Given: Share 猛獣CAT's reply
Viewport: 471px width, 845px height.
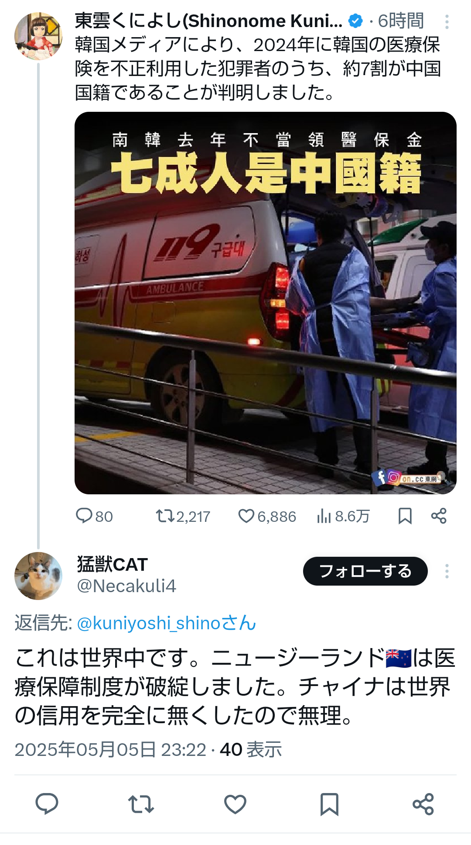Looking at the screenshot, I should coord(423,804).
